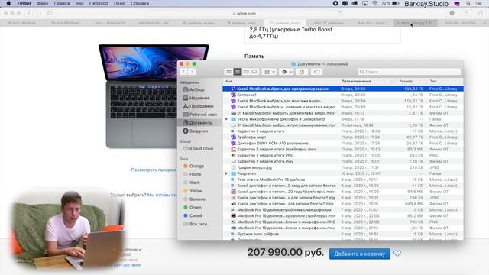Switch Finder to icon view

pos(228,72)
